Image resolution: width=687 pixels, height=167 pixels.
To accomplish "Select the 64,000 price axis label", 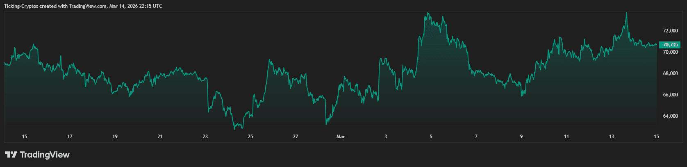I will (670, 116).
